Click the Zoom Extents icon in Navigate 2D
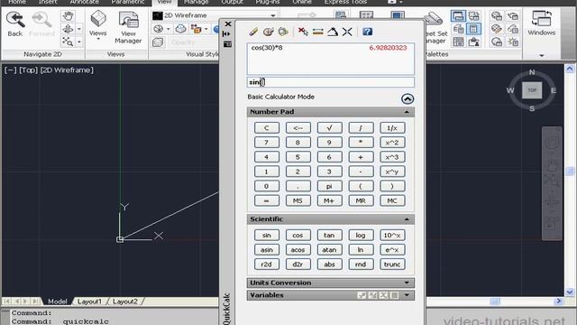This screenshot has height=325, width=577. [x=68, y=42]
